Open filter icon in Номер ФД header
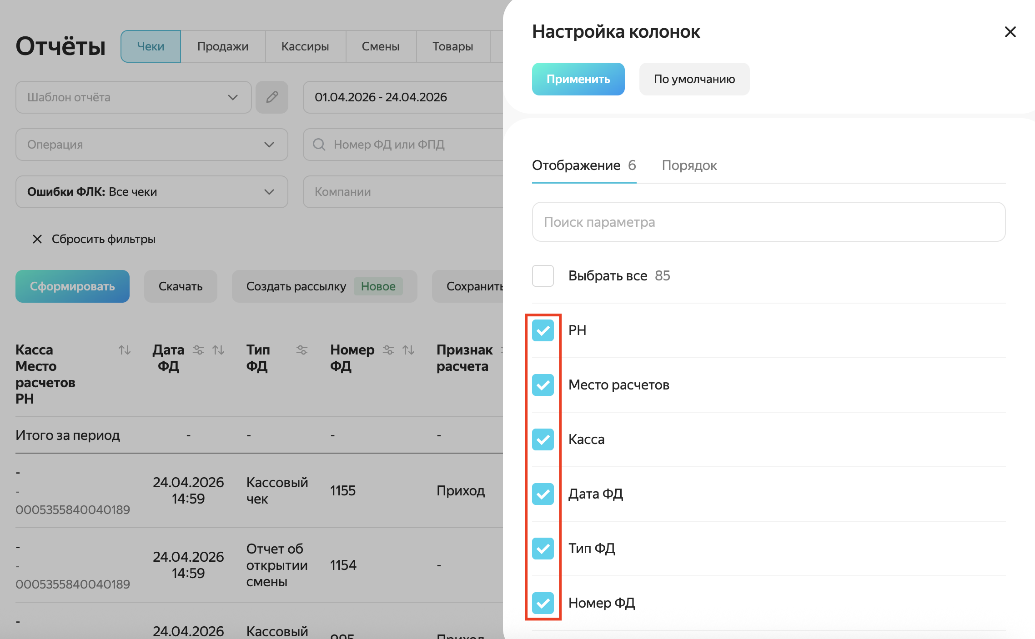The width and height of the screenshot is (1035, 639). [x=388, y=350]
